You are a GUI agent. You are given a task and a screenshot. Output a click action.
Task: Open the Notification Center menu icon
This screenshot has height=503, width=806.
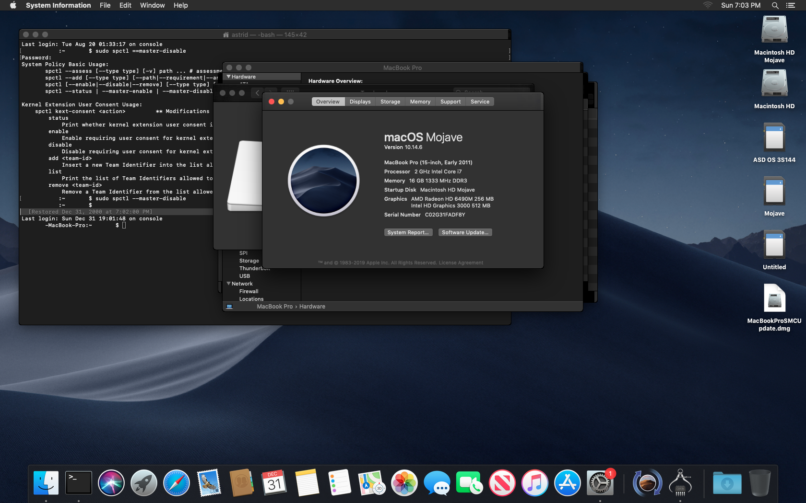[791, 5]
